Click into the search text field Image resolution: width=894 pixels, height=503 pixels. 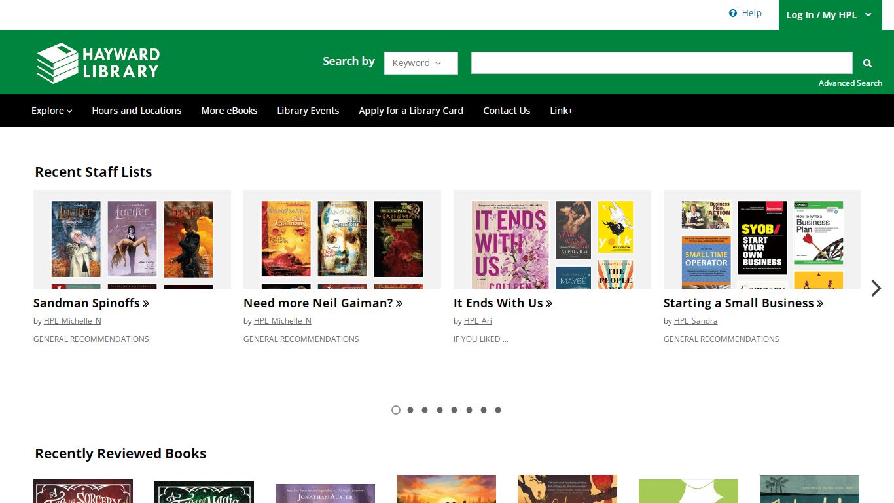click(662, 63)
